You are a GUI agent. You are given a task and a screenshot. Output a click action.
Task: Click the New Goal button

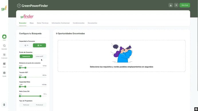[x=185, y=5]
